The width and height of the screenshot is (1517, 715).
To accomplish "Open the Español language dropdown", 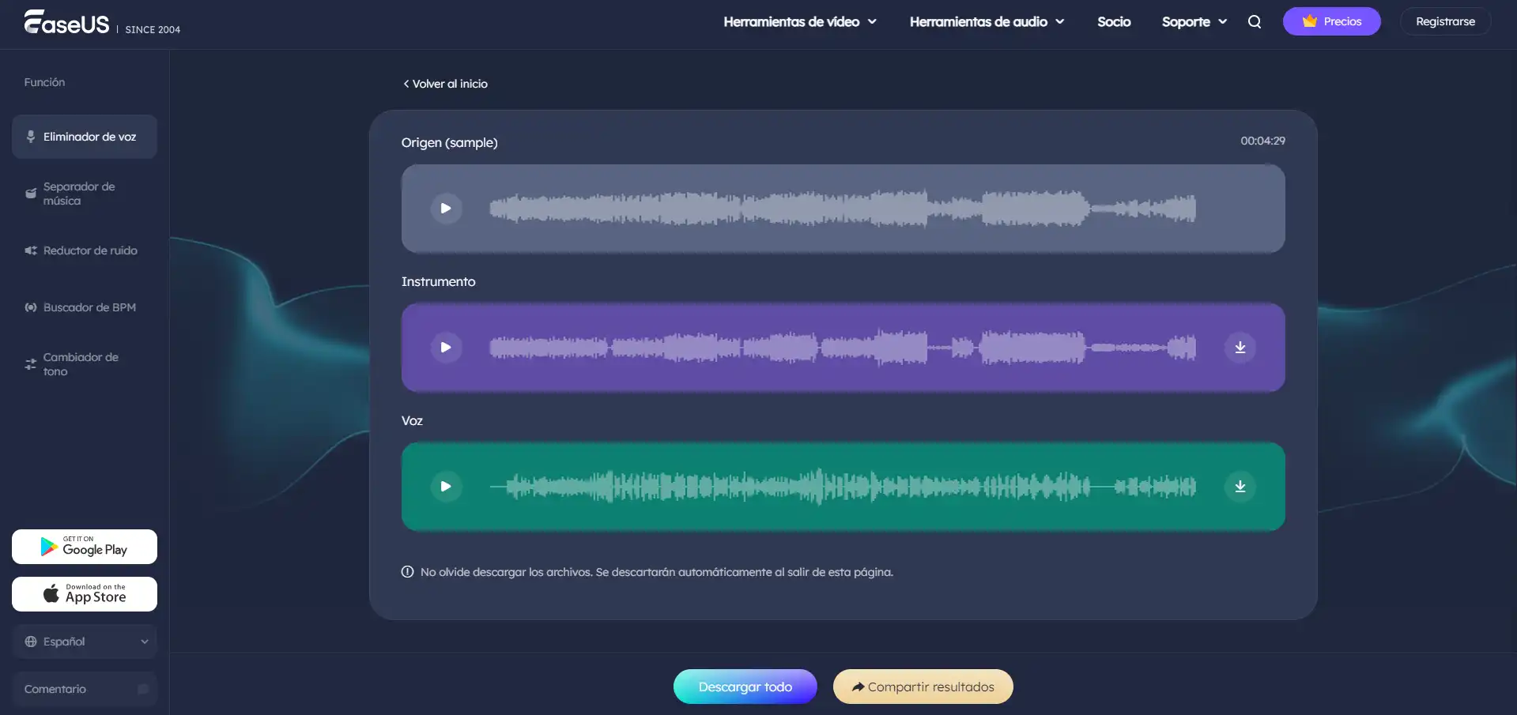I will (x=85, y=642).
